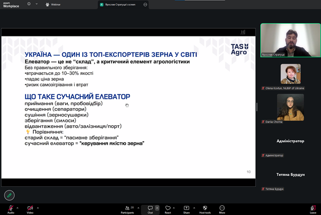This screenshot has width=321, height=215.
Task: Select the Webinar tab
Action: pos(53,5)
